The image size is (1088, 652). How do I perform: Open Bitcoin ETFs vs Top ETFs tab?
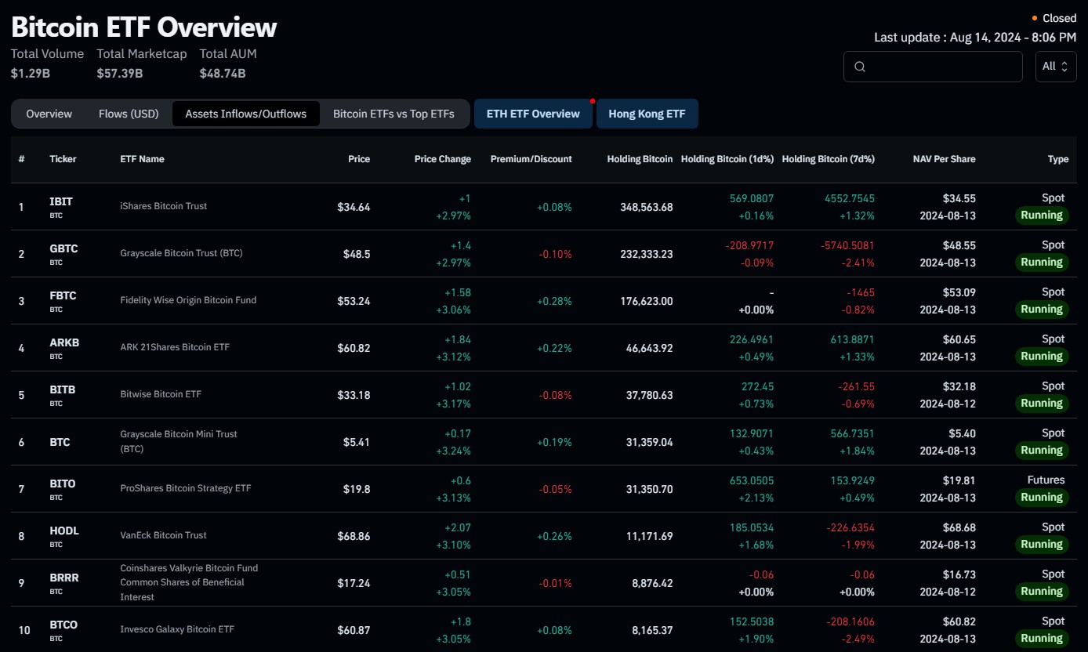pyautogui.click(x=393, y=114)
